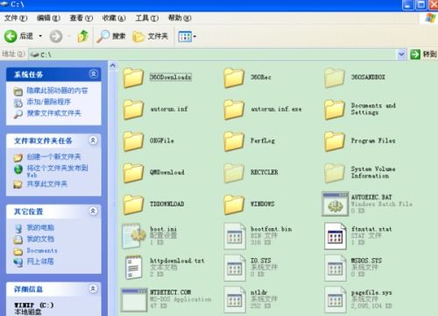Screen dimensions: 438x316
Task: Select the ntldr file icon
Action: click(235, 299)
